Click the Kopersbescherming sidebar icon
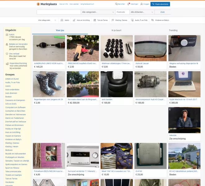The image size is (205, 186). tap(7, 64)
